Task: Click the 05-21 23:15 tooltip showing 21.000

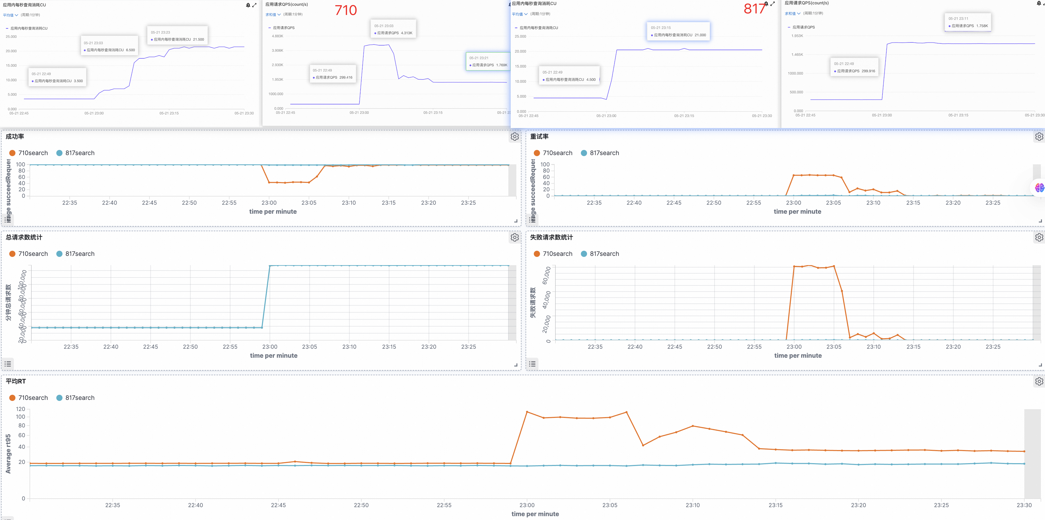Action: coord(678,31)
